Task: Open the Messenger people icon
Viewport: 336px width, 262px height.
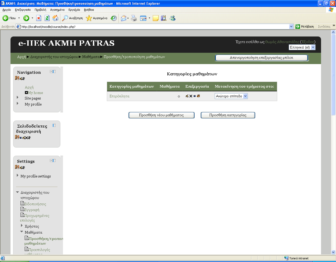Action: (x=172, y=18)
